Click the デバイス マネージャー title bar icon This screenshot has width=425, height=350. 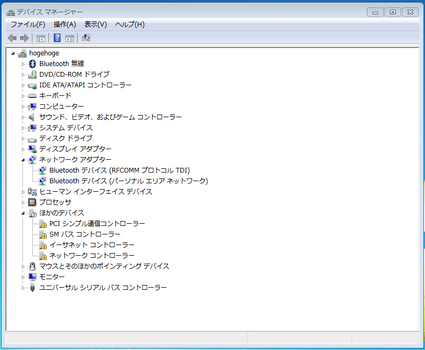(11, 12)
